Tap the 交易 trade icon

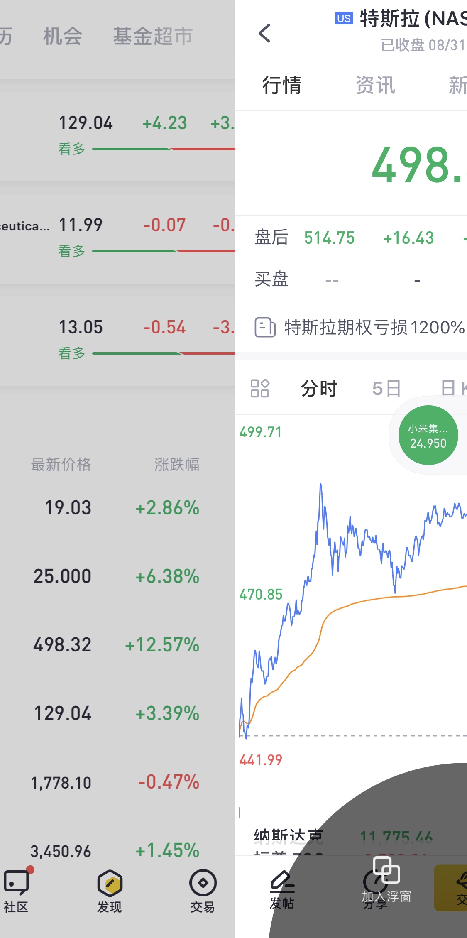(203, 882)
